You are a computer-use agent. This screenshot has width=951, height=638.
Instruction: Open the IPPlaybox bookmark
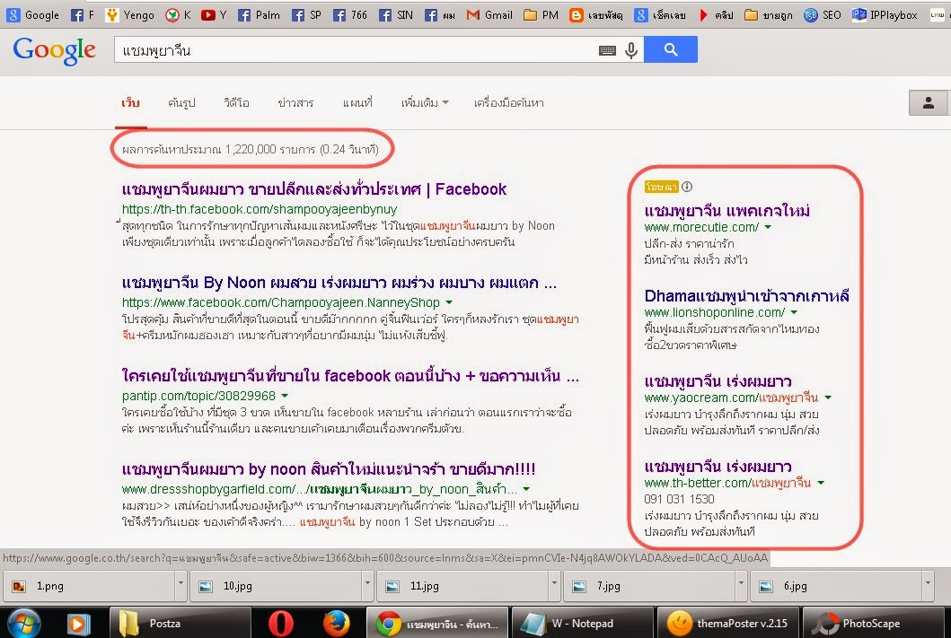(885, 15)
